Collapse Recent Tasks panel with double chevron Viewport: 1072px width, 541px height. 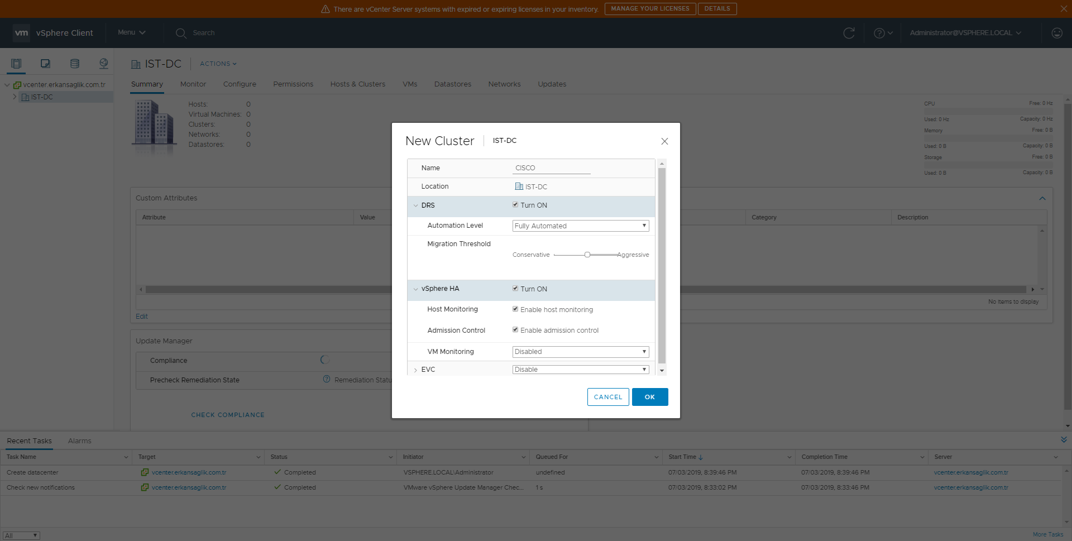pos(1064,440)
